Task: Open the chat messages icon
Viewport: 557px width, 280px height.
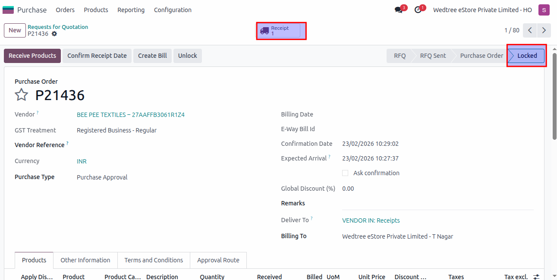Action: pos(398,10)
